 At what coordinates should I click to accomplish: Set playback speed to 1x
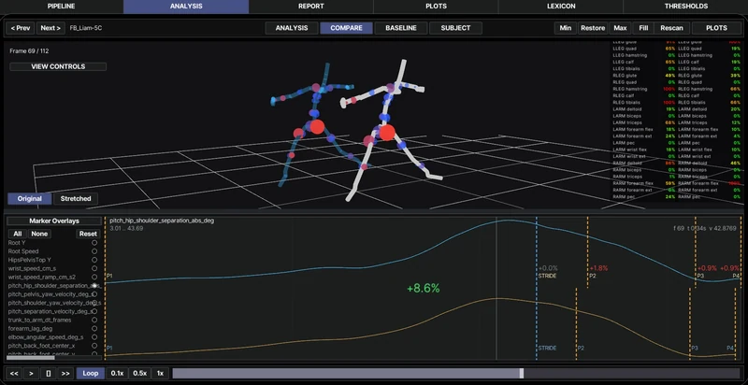(x=160, y=373)
